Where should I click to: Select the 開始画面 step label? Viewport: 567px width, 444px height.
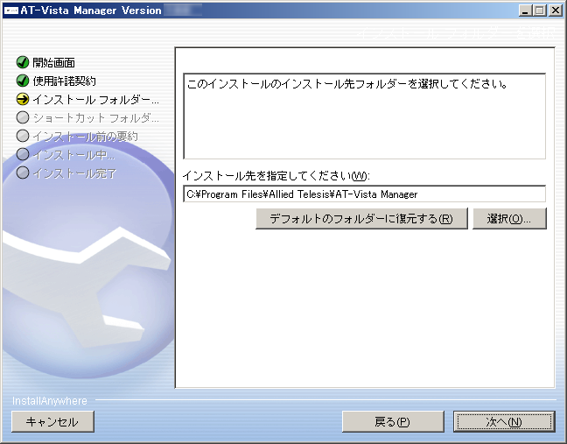click(x=54, y=62)
